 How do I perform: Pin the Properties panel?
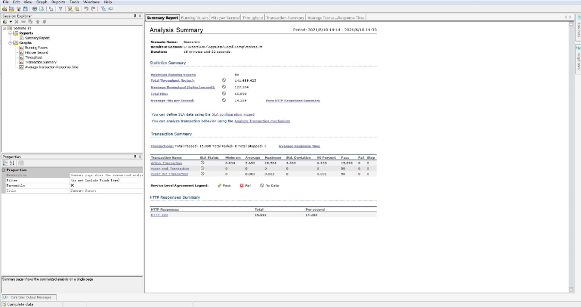pos(135,157)
